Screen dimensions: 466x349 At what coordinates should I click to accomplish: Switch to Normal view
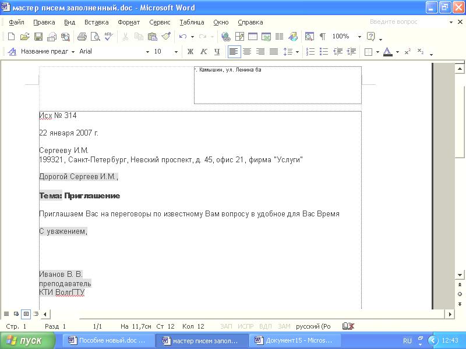(x=6, y=314)
